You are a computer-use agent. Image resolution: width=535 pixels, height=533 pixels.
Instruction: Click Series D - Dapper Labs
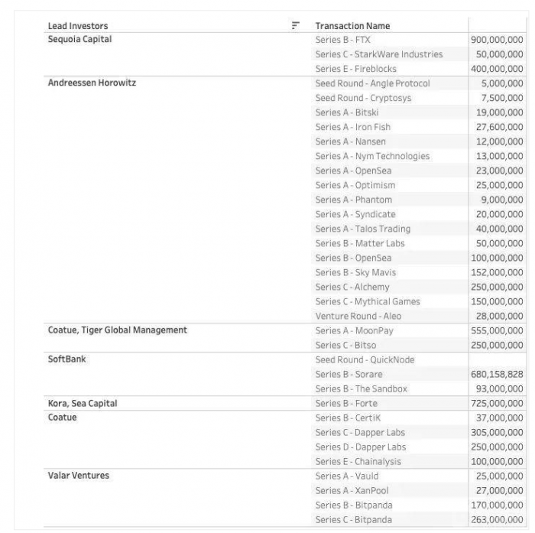pyautogui.click(x=361, y=447)
